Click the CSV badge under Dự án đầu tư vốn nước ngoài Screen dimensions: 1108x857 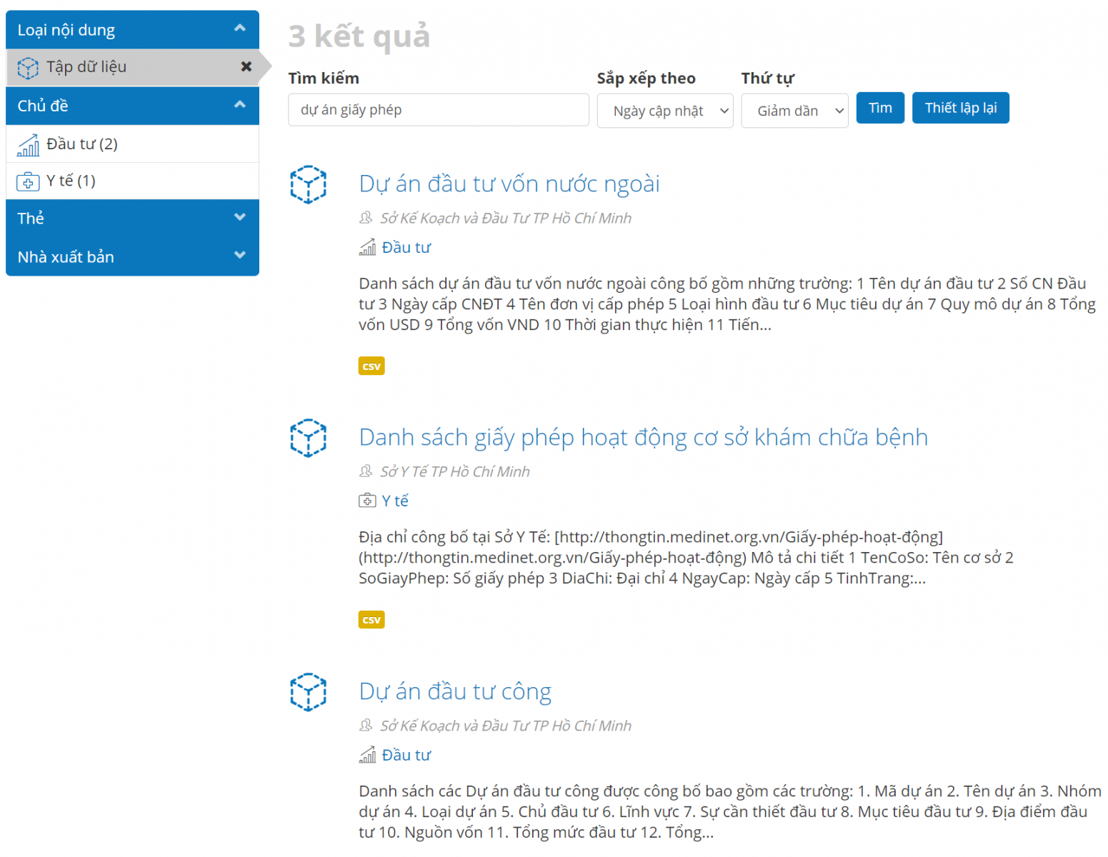[371, 366]
